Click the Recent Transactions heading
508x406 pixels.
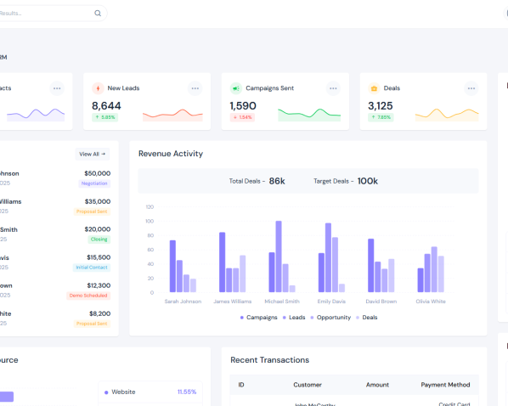pos(269,360)
